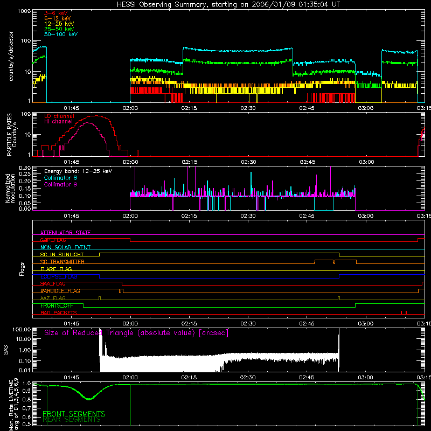
Task: Click the SC_TRANSMITTER flag label
Action: [x=62, y=262]
